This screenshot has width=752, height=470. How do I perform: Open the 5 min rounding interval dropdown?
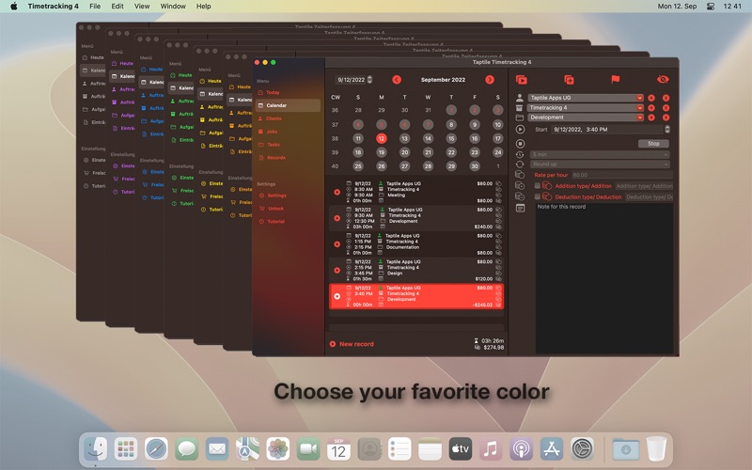pyautogui.click(x=600, y=154)
